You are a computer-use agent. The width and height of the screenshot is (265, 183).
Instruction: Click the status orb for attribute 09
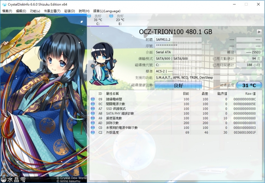pyautogui.click(x=93, y=99)
